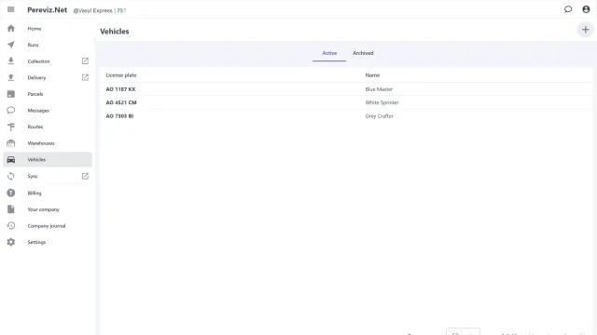Screen dimensions: 597x335
Task: Click the Grey Crafter name cell
Action: [x=380, y=116]
